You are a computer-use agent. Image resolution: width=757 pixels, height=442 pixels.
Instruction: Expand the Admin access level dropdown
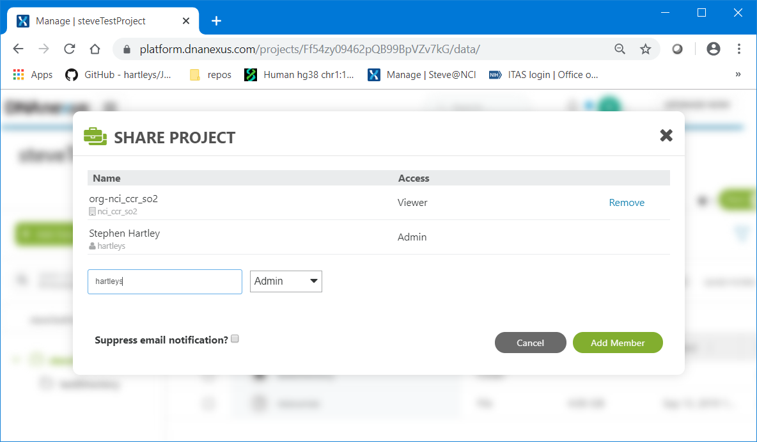pos(286,281)
